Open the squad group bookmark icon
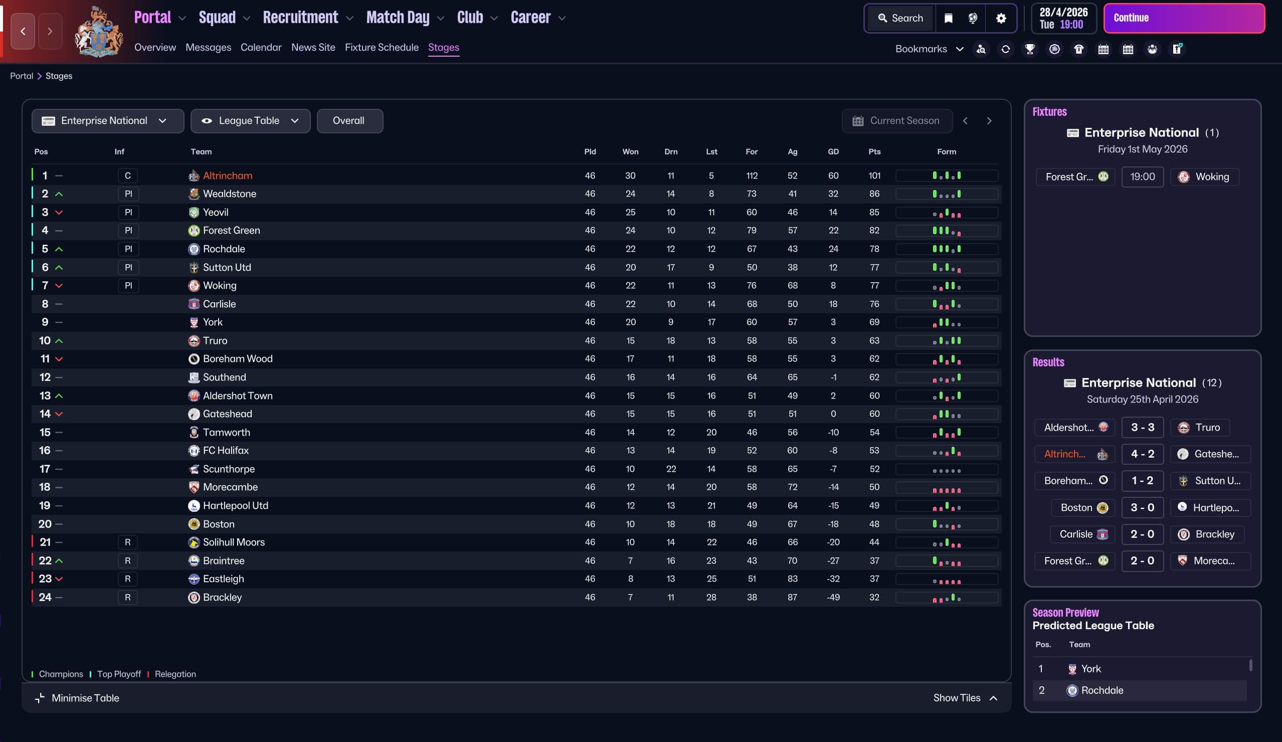Screen dimensions: 1282x742 tap(1152, 49)
